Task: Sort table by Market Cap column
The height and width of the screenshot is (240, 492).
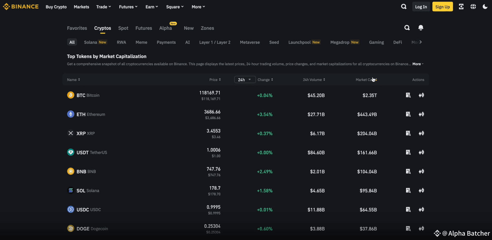Action: pos(366,80)
